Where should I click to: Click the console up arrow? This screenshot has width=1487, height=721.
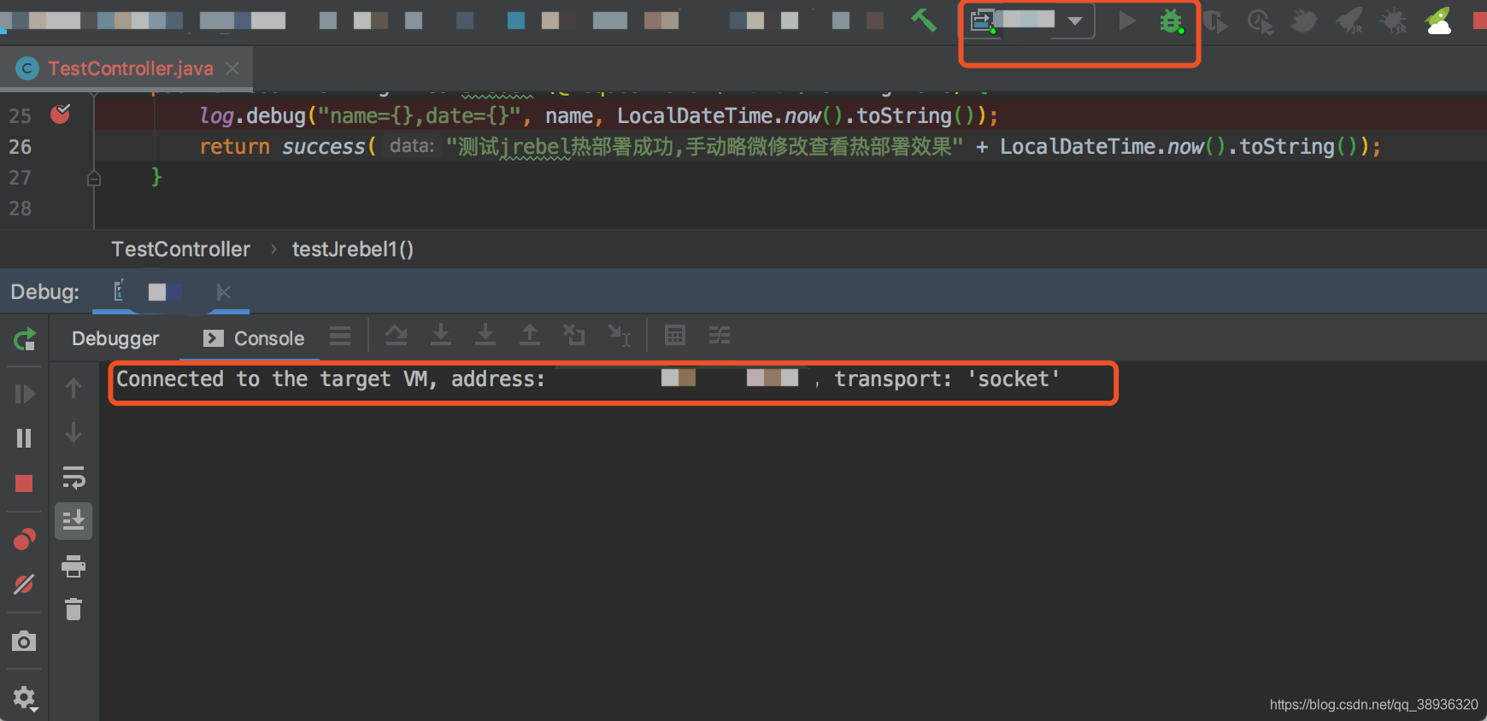[73, 389]
